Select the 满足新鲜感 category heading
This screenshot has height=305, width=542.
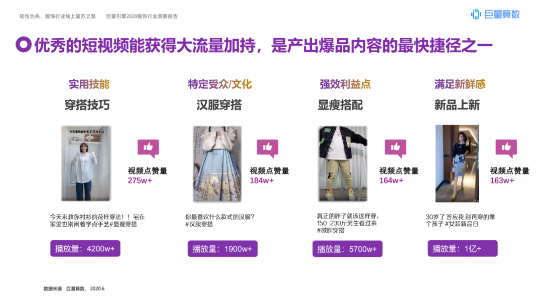pos(460,84)
